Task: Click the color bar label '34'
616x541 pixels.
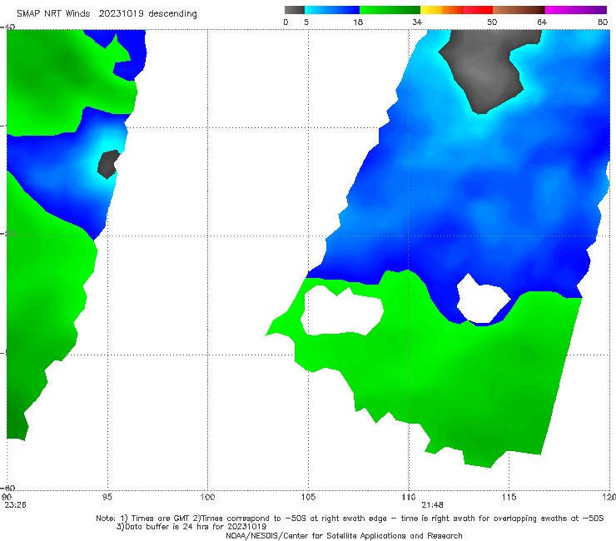Action: pyautogui.click(x=417, y=22)
